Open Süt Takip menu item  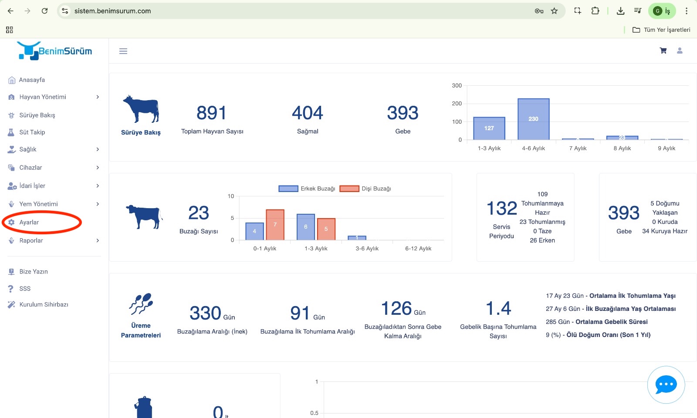(32, 132)
